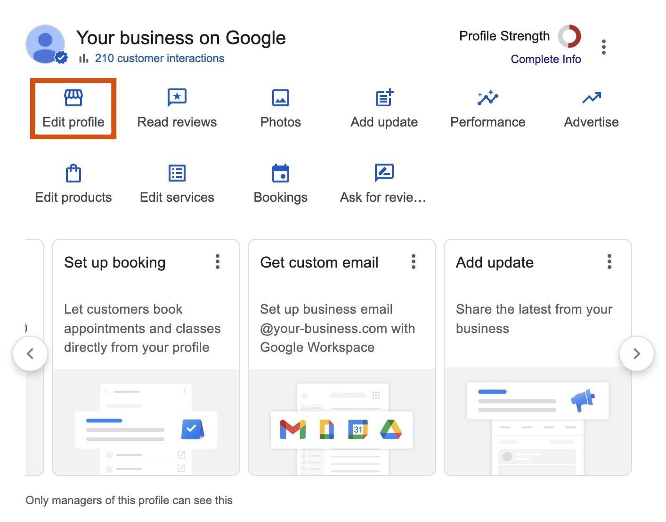Open the Photos icon
This screenshot has height=522, width=666.
[x=281, y=98]
